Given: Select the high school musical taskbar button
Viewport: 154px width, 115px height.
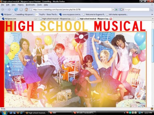Looking at the screenshot, I should click(36, 113).
